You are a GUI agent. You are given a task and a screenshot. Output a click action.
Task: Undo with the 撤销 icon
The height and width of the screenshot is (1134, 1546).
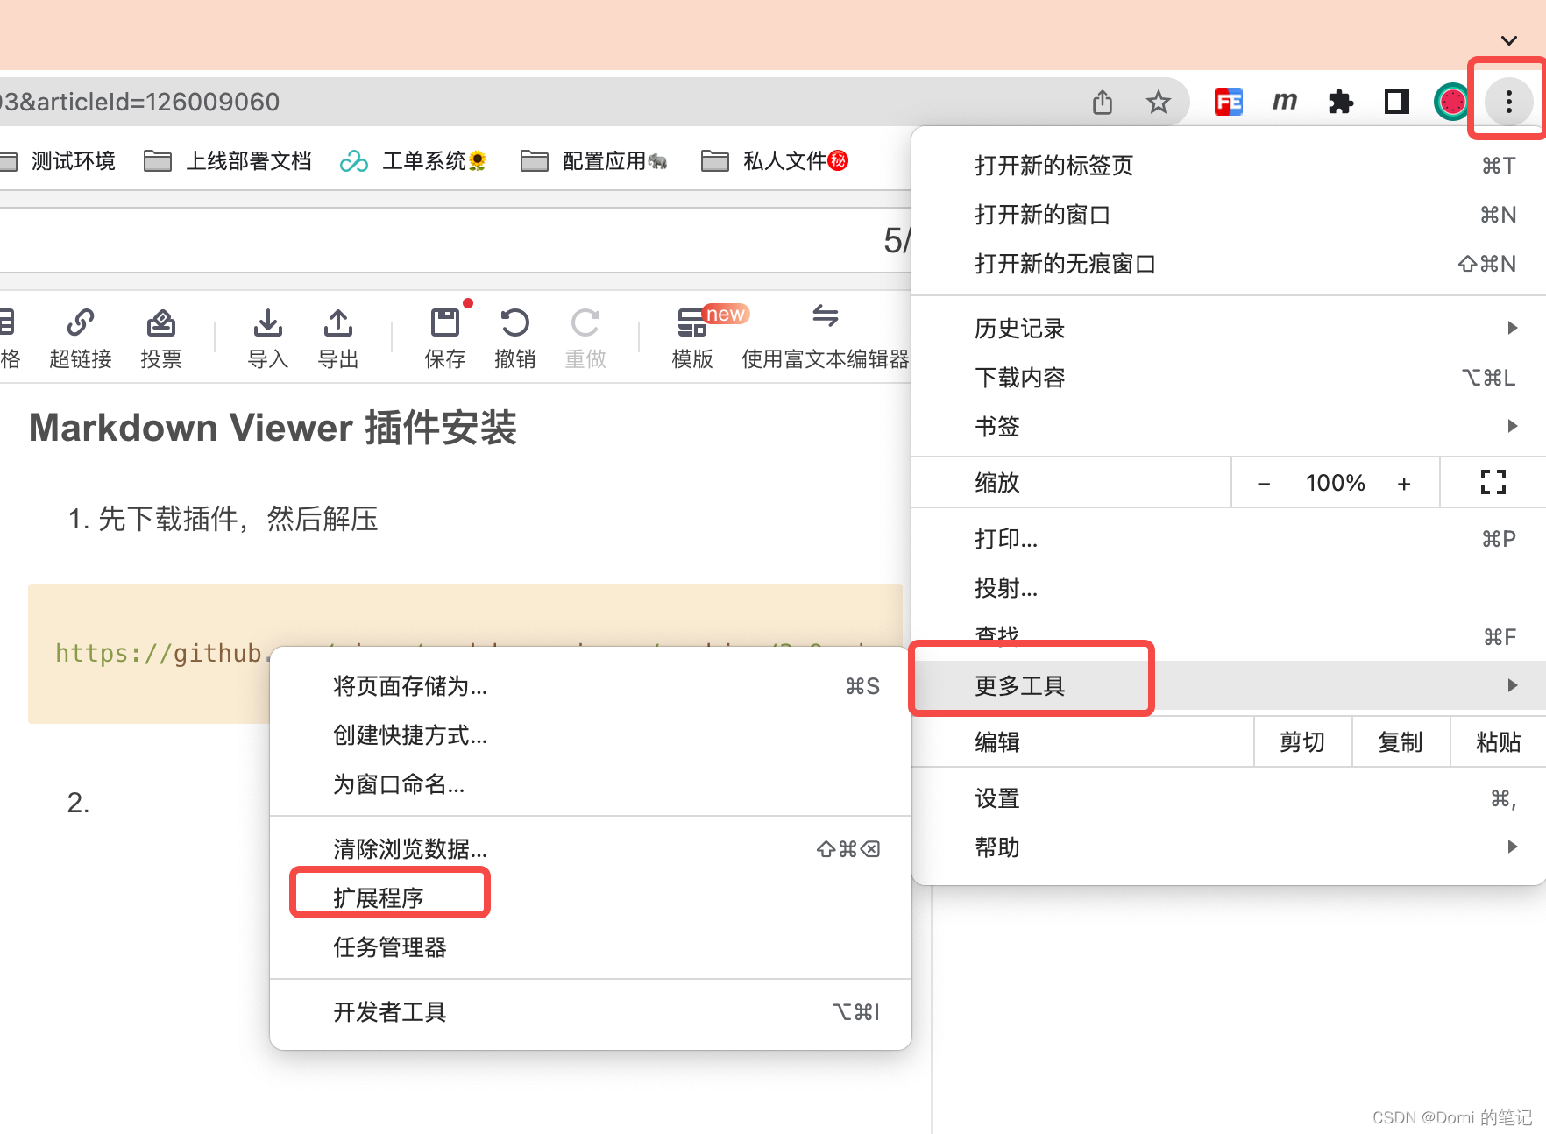pyautogui.click(x=515, y=338)
